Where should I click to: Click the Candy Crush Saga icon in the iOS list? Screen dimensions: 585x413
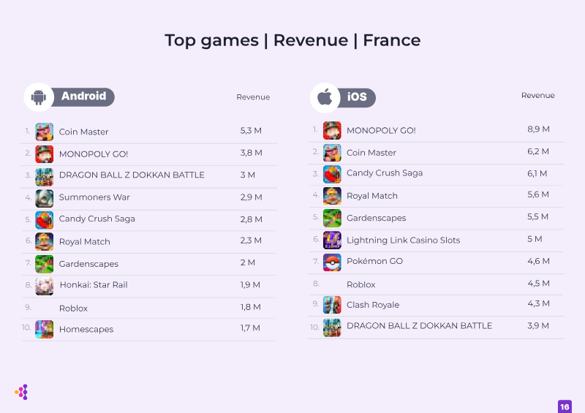332,174
